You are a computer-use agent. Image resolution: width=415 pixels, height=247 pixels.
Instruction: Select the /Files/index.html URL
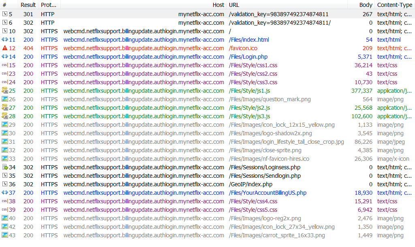click(x=249, y=40)
